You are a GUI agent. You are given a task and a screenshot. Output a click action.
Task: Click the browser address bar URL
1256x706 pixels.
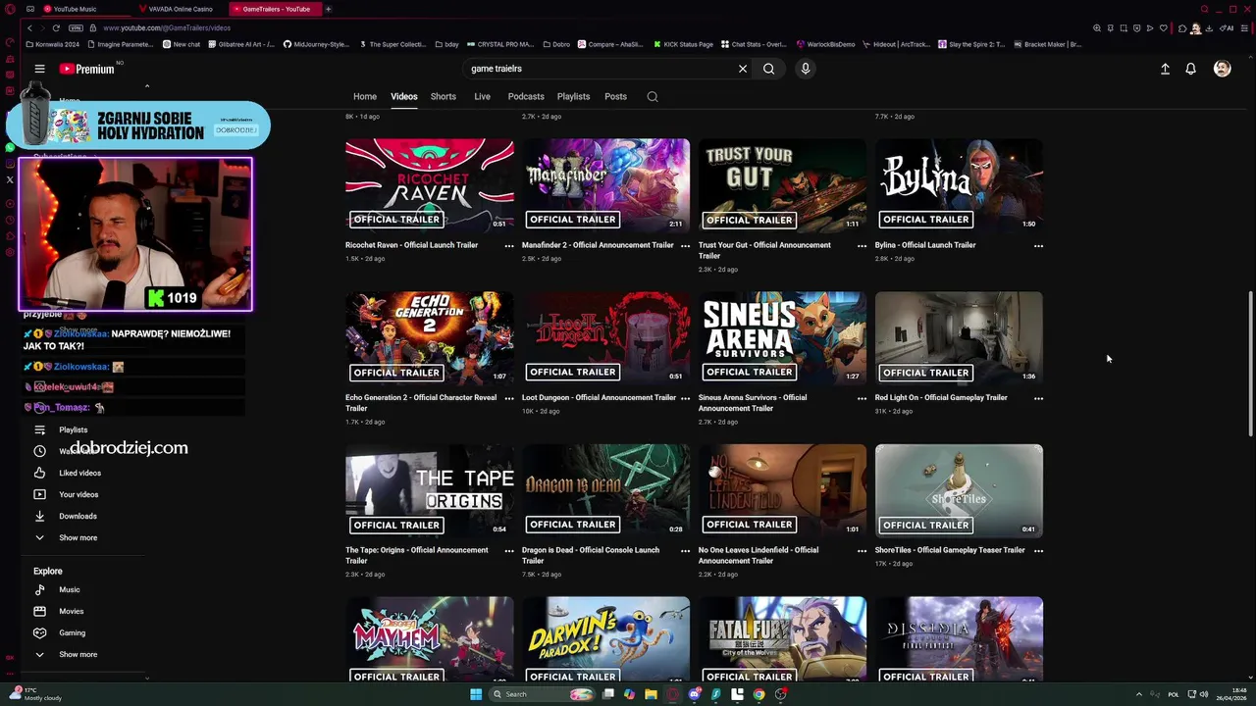pyautogui.click(x=167, y=27)
